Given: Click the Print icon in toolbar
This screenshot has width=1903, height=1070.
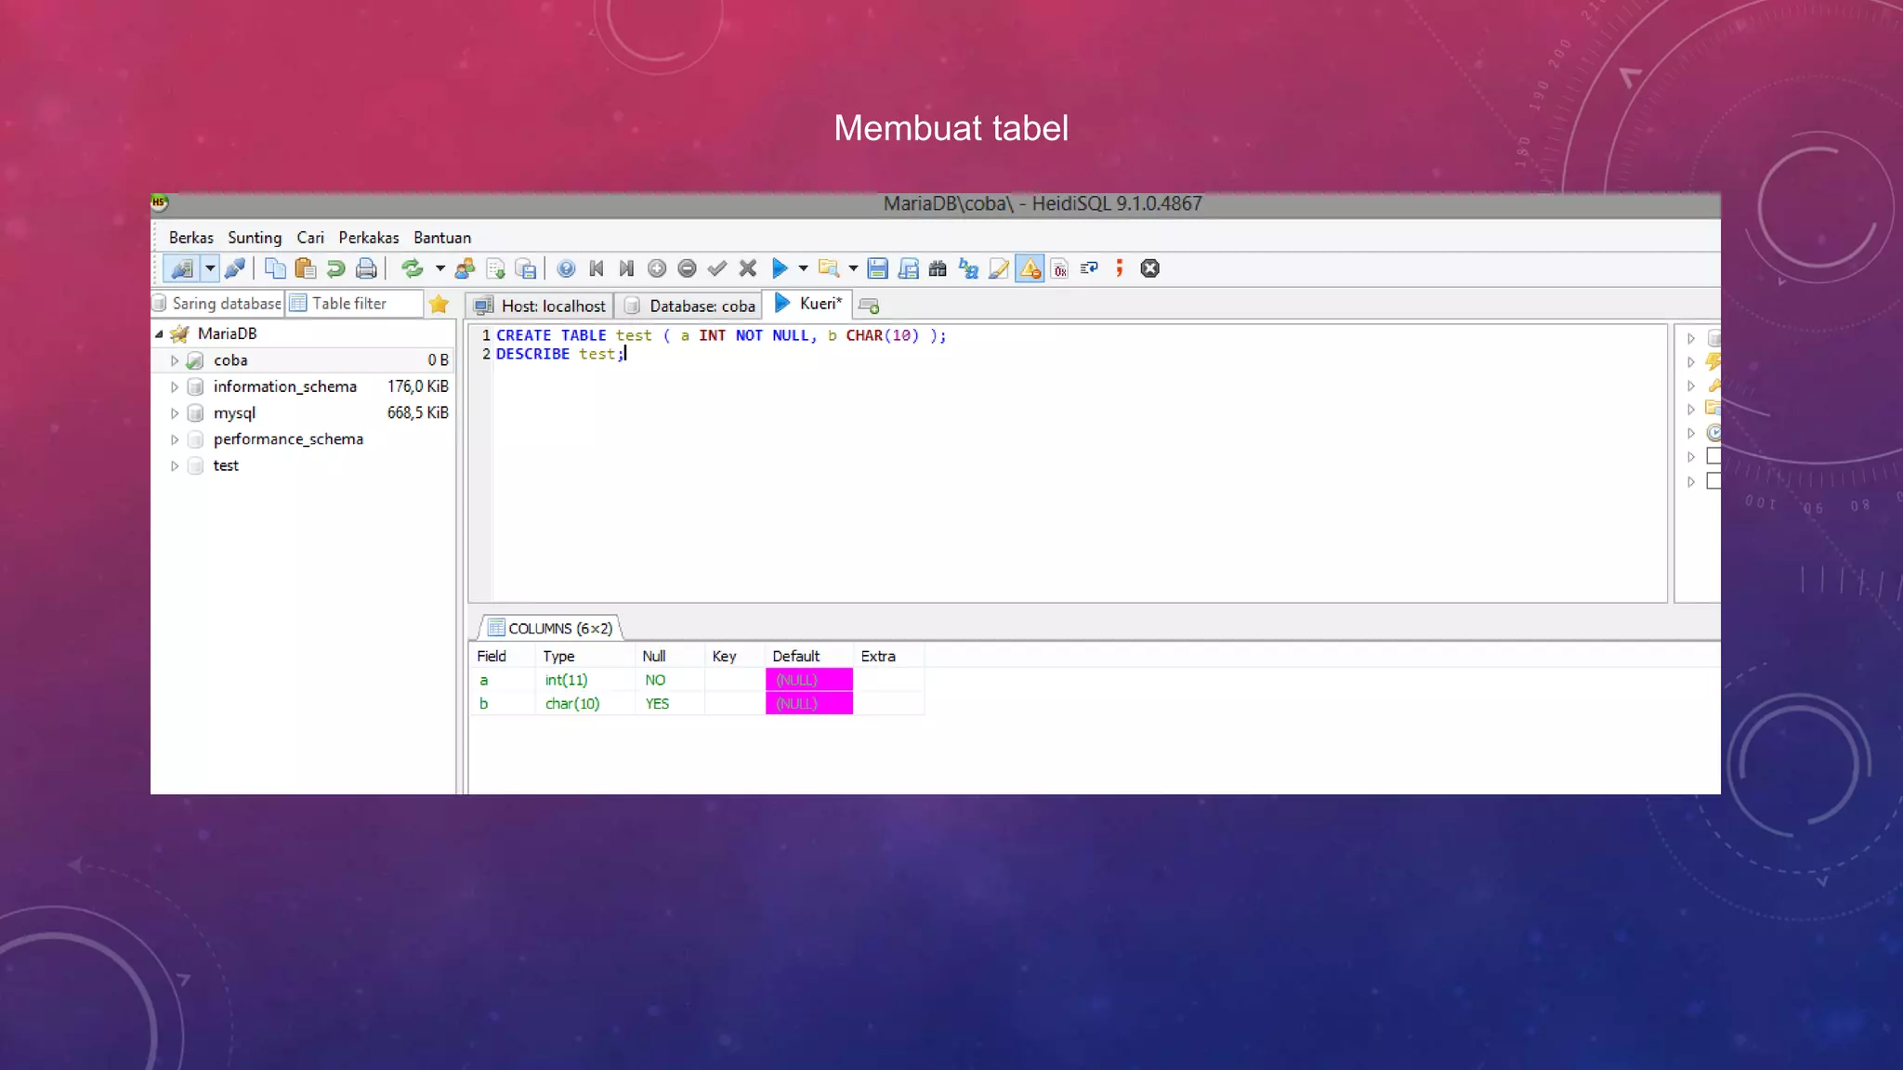Looking at the screenshot, I should point(366,268).
